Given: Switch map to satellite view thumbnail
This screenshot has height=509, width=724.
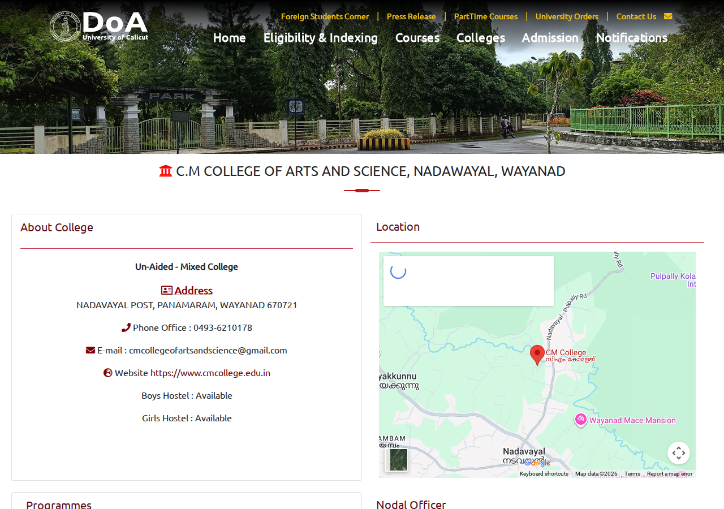Looking at the screenshot, I should (397, 459).
